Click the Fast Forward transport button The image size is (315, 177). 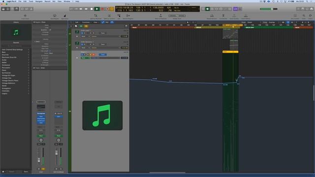(86, 9)
